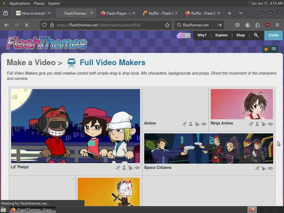Click the FlashThemes logo

47,43
